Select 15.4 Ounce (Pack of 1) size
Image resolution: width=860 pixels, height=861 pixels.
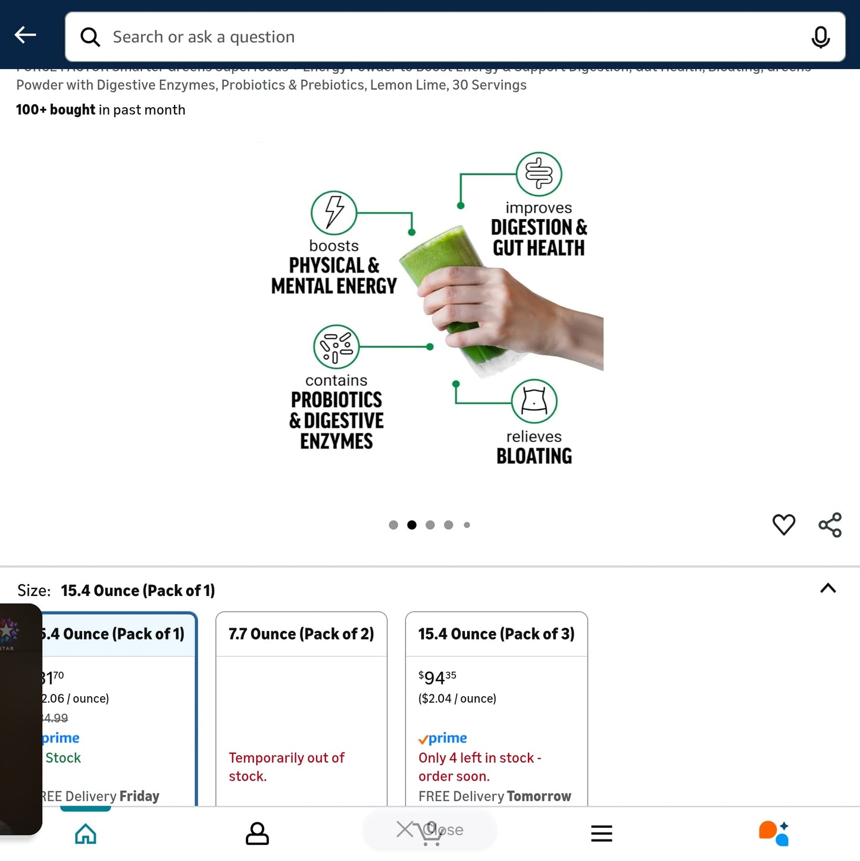119,709
